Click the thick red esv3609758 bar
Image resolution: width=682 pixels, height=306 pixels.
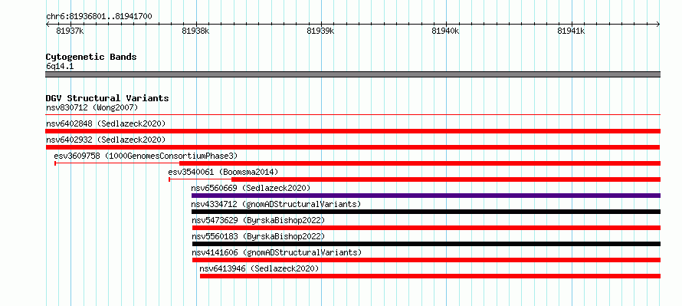click(420, 163)
